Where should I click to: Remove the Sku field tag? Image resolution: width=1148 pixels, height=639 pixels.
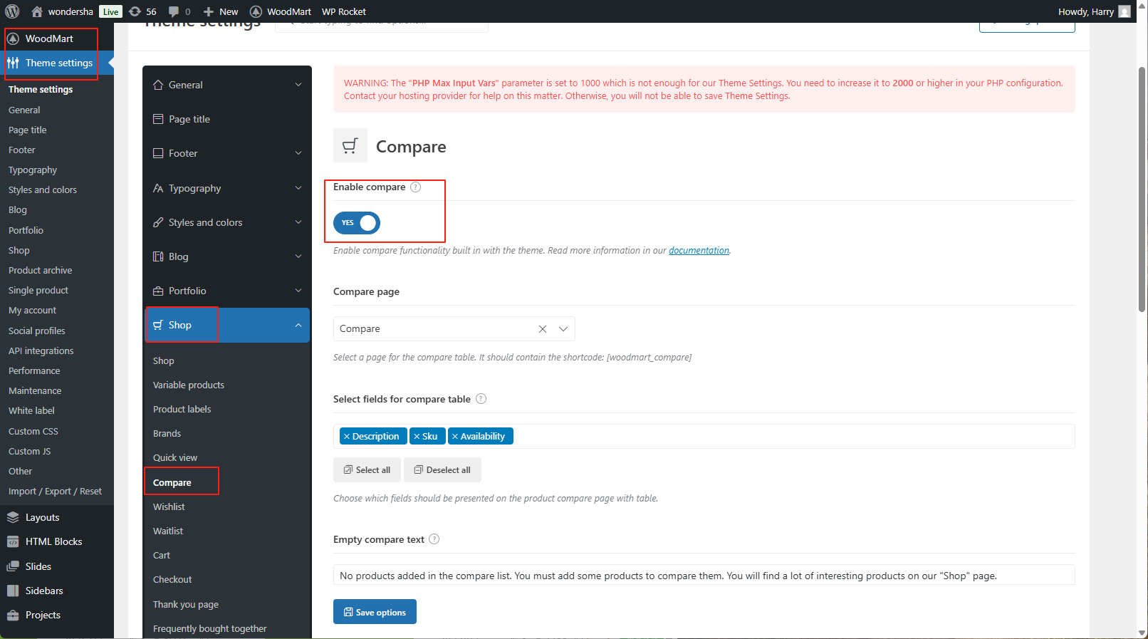point(417,437)
